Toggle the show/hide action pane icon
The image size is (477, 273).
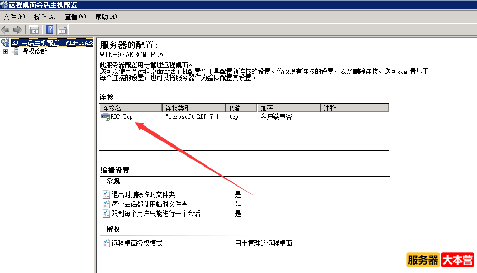click(63, 30)
